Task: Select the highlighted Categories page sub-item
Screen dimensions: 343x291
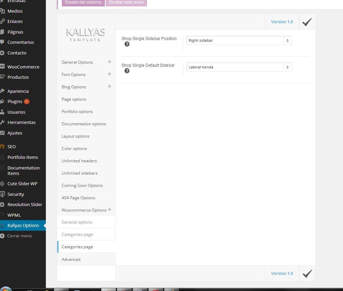Action: point(86,247)
